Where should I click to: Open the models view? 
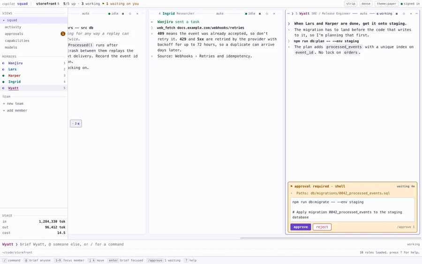(34, 47)
